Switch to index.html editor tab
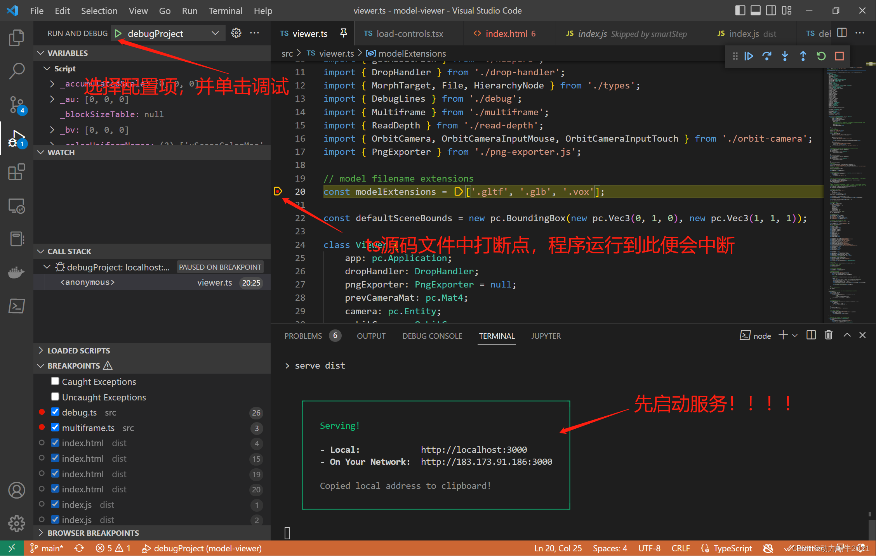The height and width of the screenshot is (556, 876). pyautogui.click(x=509, y=34)
